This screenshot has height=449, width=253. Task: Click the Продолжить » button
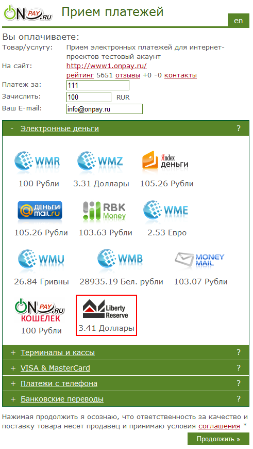coord(218,439)
